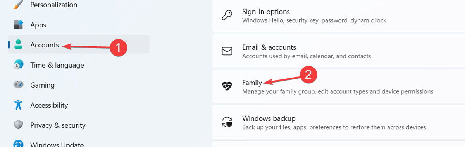Click the Personalization paintbrush icon

(18, 5)
